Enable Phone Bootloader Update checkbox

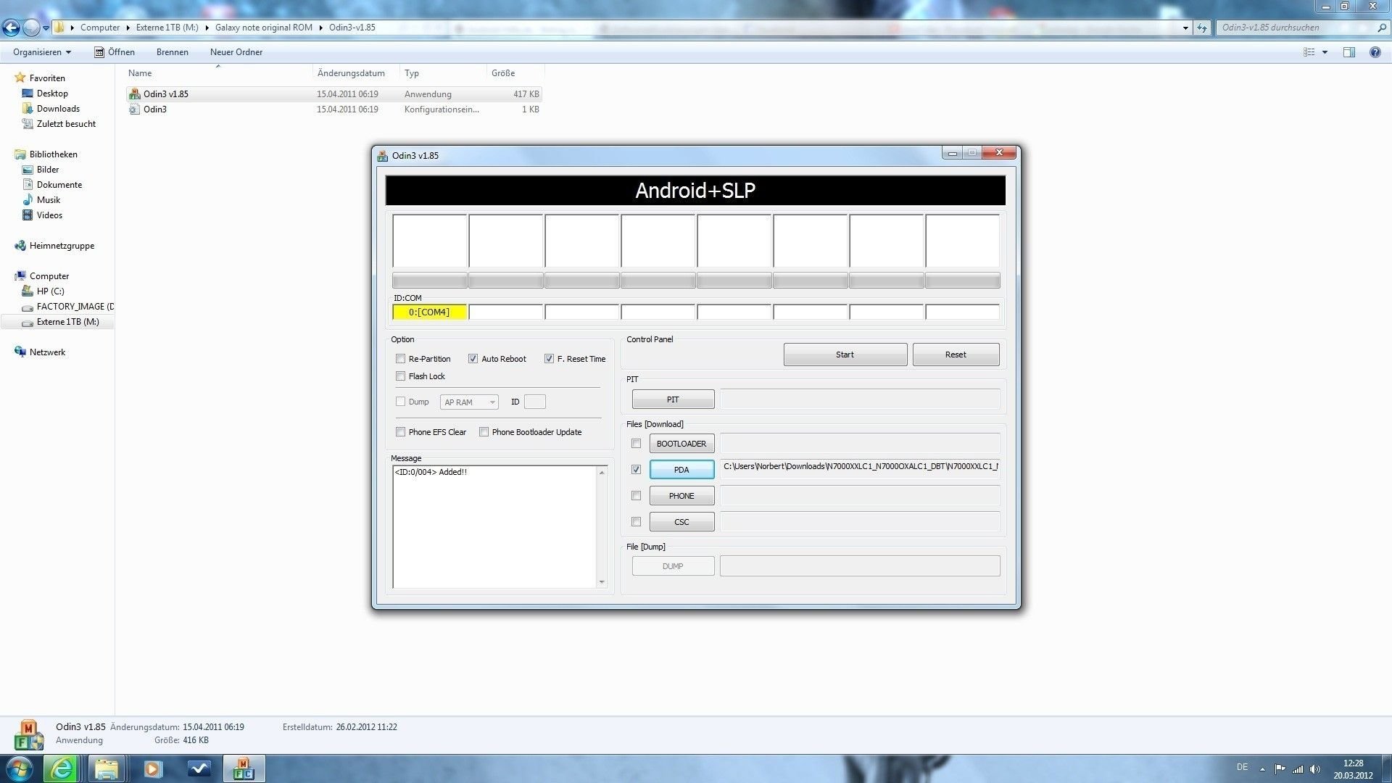coord(484,432)
